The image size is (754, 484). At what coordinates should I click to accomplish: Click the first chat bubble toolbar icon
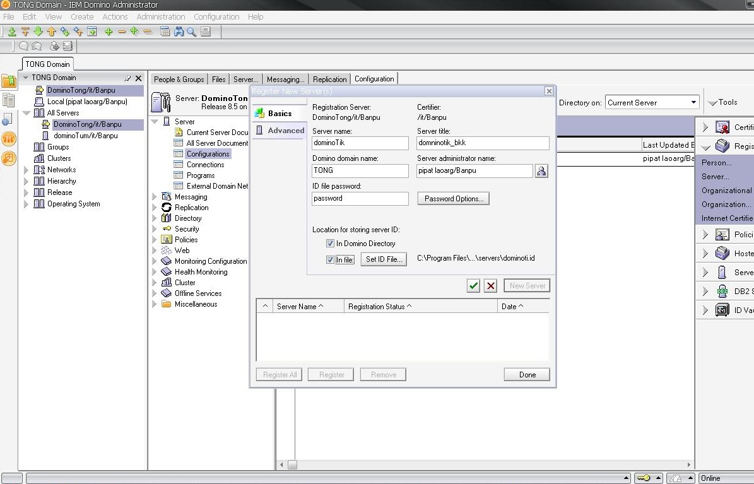(23, 46)
